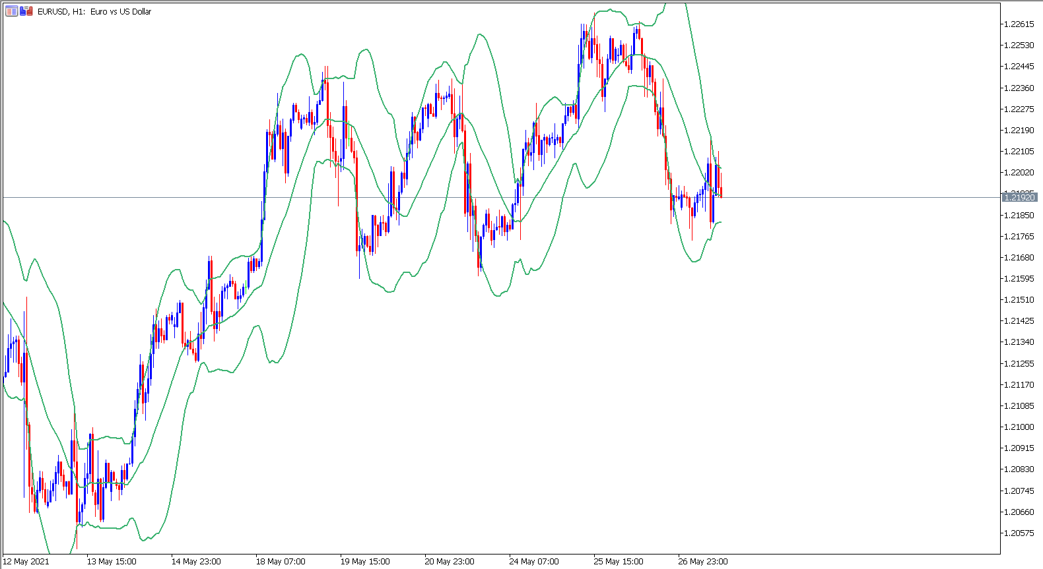
Task: Click the 1.20830 price scale label
Action: pyautogui.click(x=1019, y=469)
